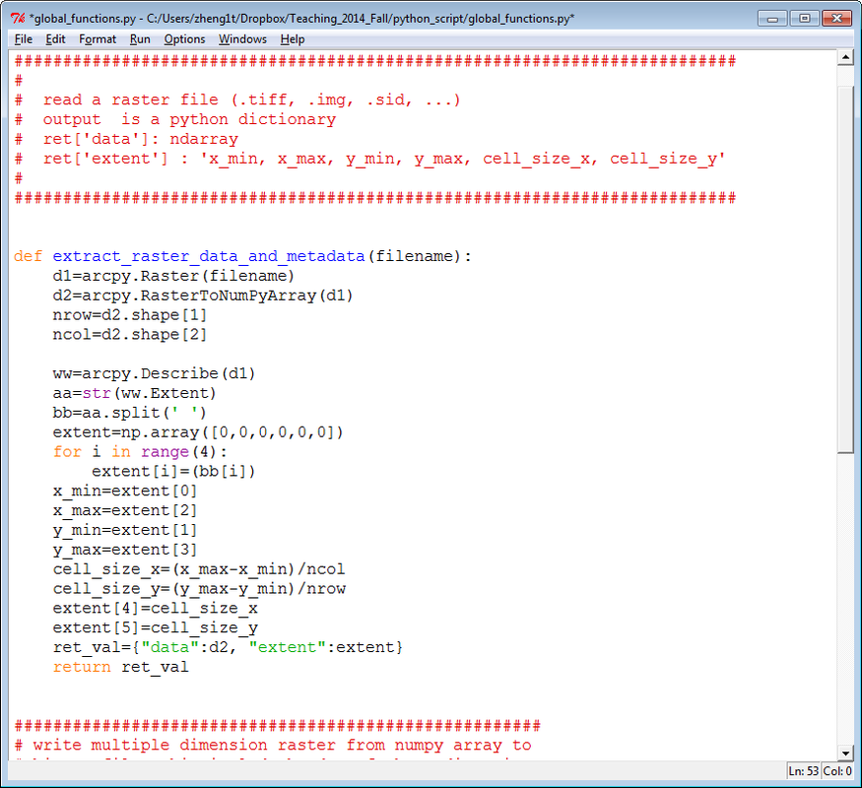
Task: Click the 'extent[5]=cell_size_y' line
Action: click(155, 628)
